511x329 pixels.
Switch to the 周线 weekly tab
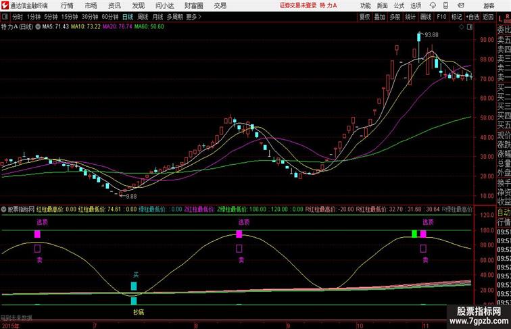tap(143, 17)
